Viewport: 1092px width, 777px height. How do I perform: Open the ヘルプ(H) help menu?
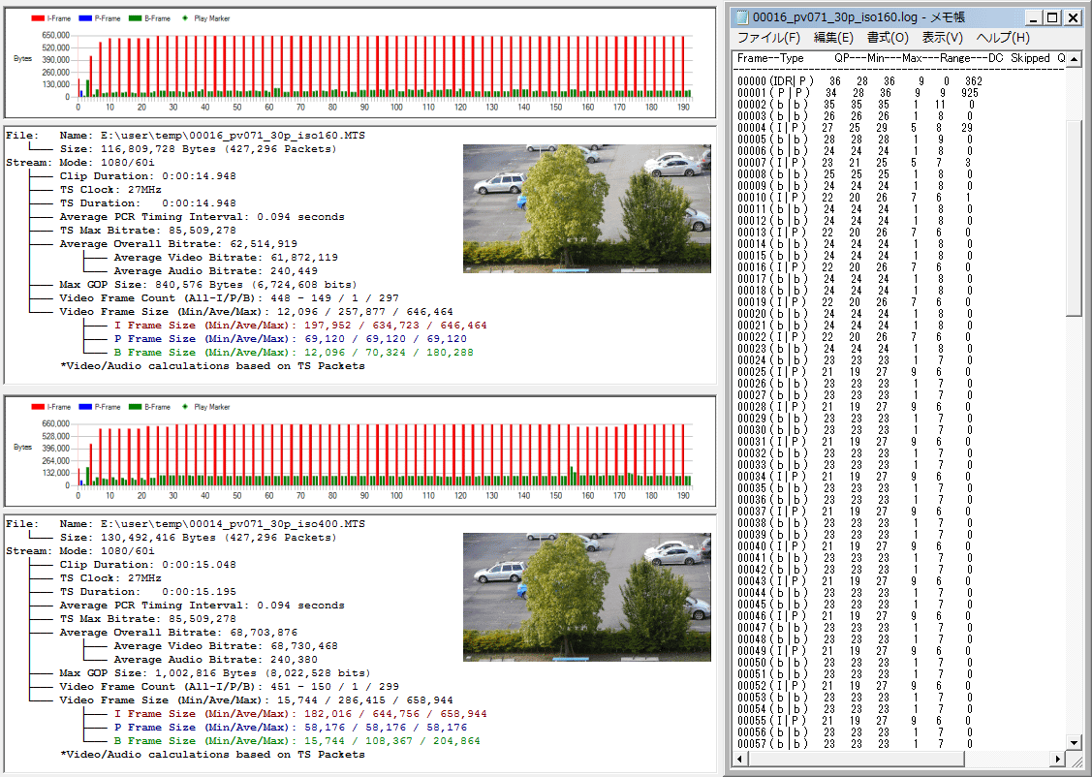coord(1003,38)
